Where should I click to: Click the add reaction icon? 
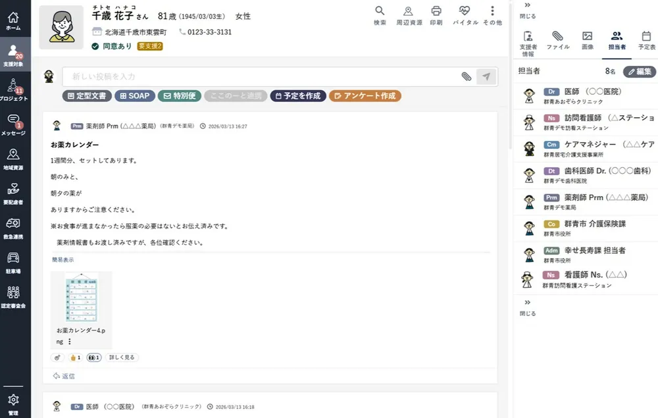click(57, 357)
